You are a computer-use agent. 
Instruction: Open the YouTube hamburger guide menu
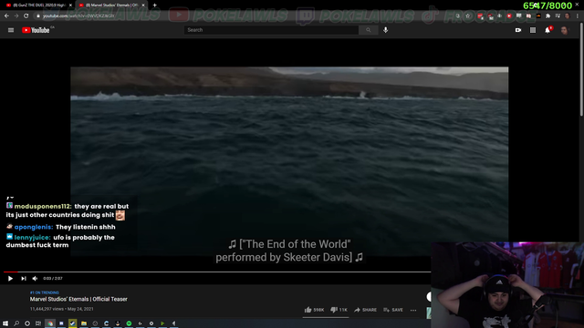coord(11,30)
